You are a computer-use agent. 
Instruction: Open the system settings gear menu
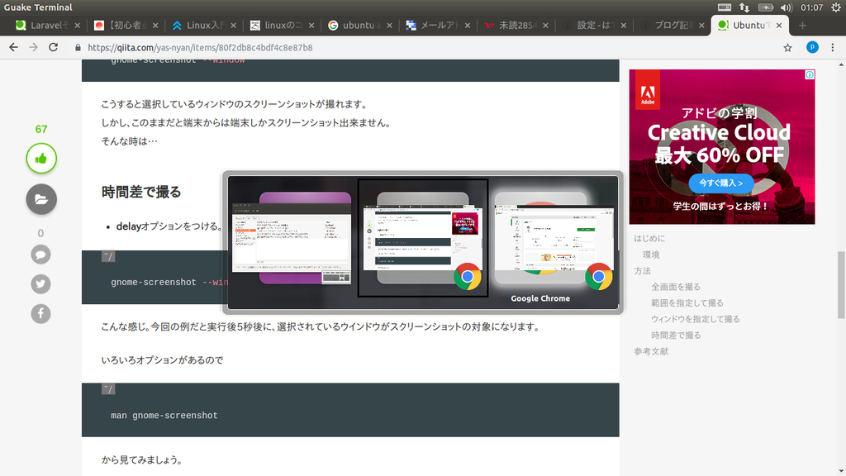[x=836, y=7]
